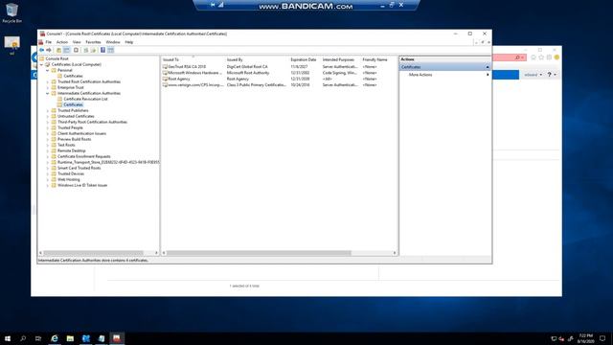The width and height of the screenshot is (613, 345).
Task: Open the Favorites menu
Action: [x=93, y=42]
